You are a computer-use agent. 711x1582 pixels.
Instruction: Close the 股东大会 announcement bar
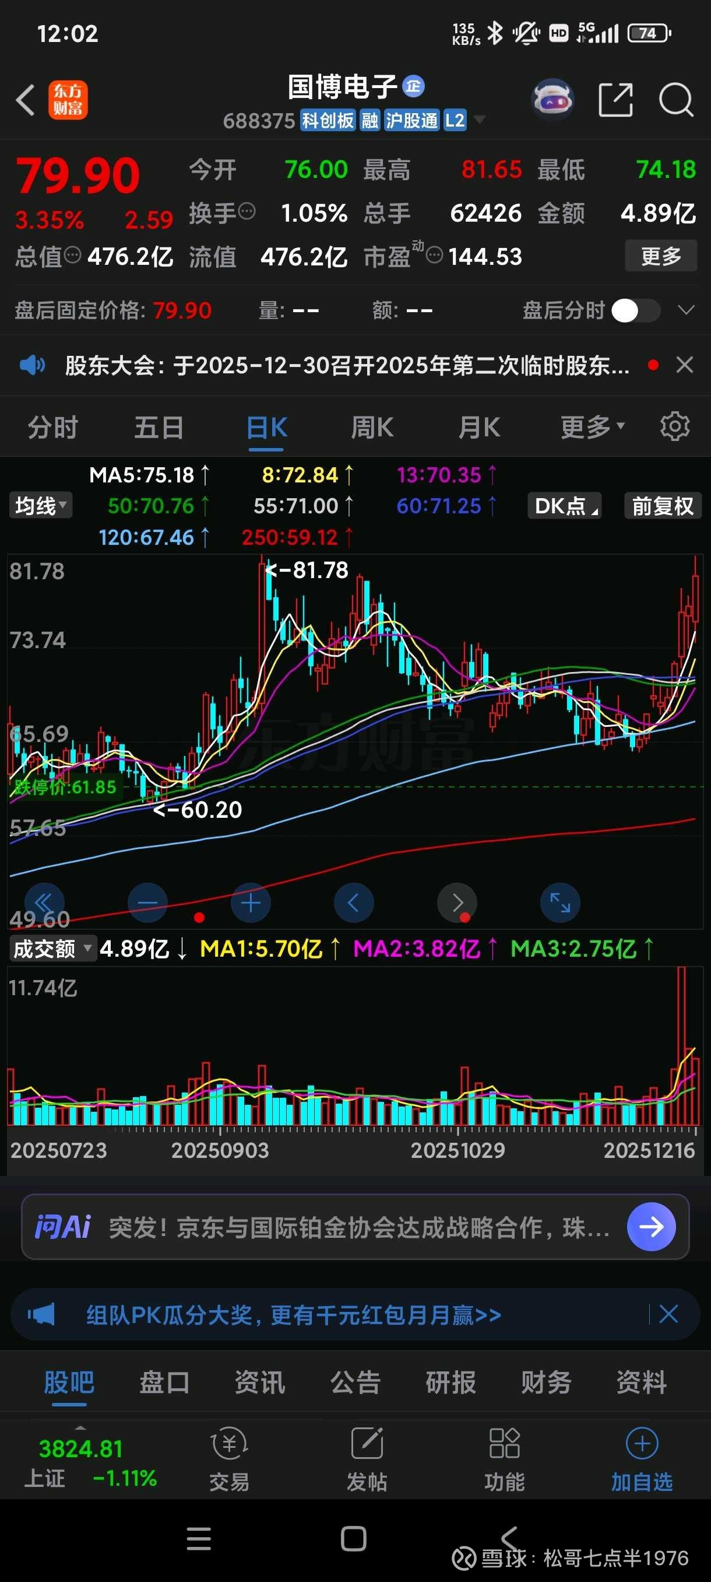point(685,365)
